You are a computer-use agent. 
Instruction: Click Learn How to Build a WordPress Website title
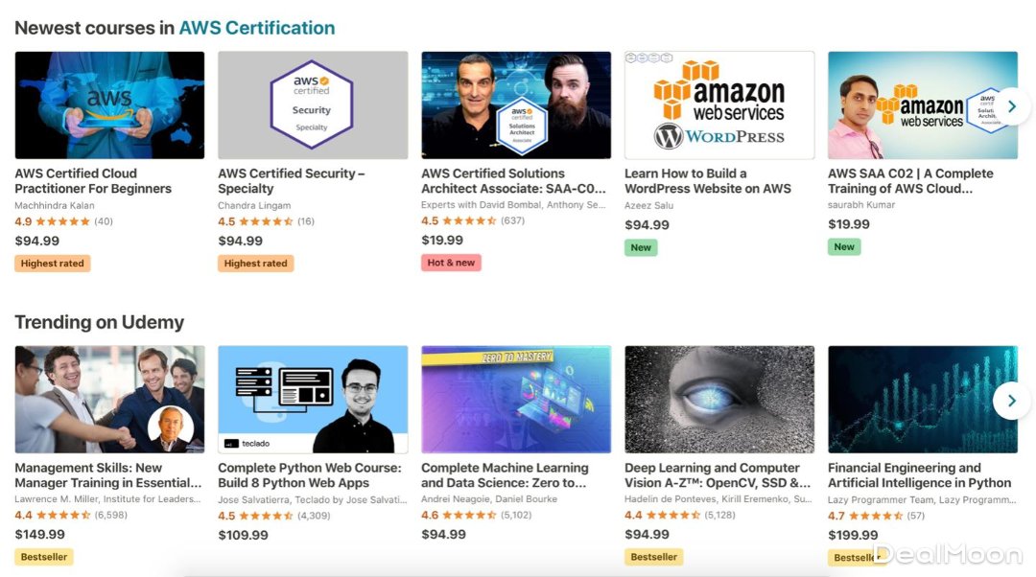pyautogui.click(x=708, y=181)
